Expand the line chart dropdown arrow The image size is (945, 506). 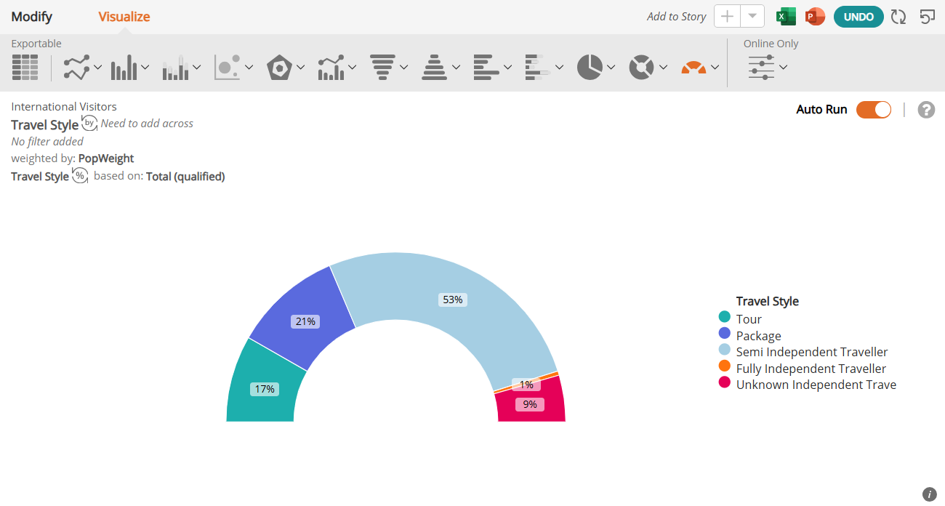(x=97, y=68)
